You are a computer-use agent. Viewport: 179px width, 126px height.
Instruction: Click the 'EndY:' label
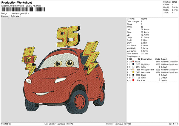pos(129,43)
